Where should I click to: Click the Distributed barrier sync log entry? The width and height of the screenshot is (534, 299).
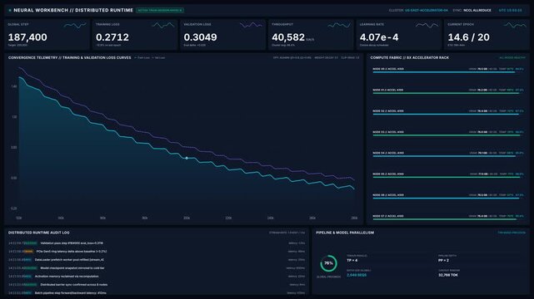(157, 285)
